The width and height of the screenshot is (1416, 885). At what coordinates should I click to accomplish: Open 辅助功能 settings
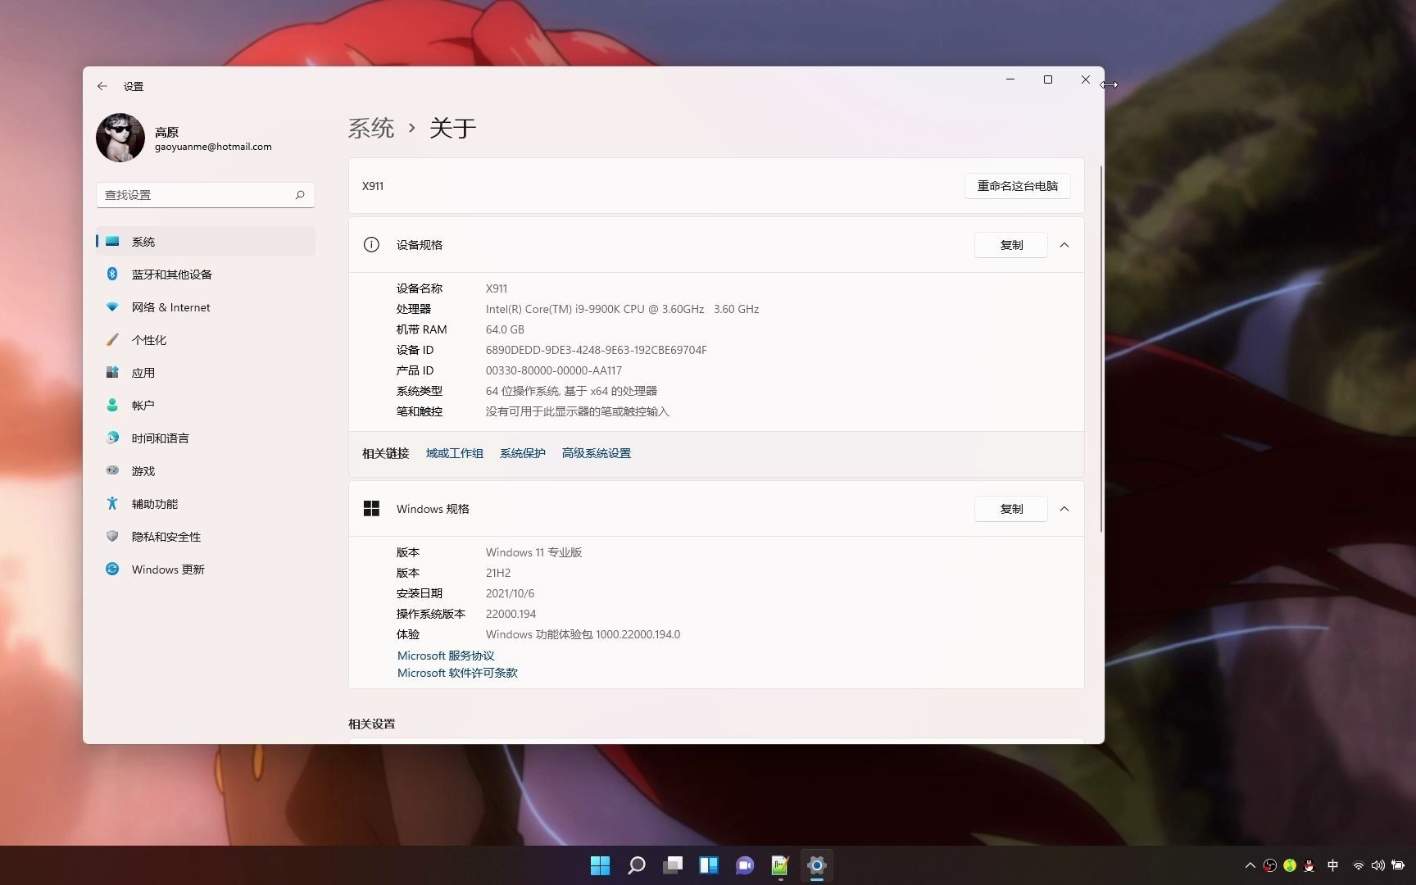coord(205,504)
